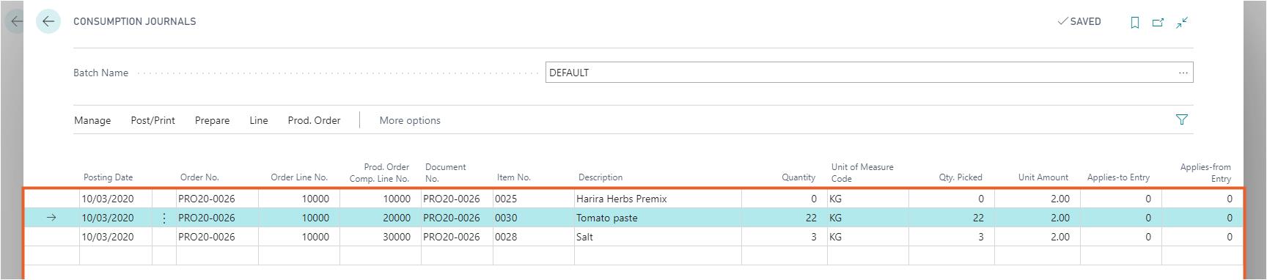Expand the Prepare menu
The width and height of the screenshot is (1267, 280).
coord(212,120)
